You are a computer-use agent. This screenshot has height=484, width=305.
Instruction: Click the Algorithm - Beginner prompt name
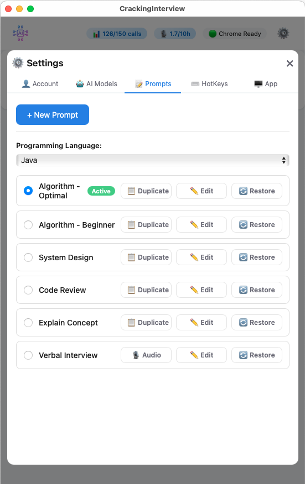(x=77, y=225)
